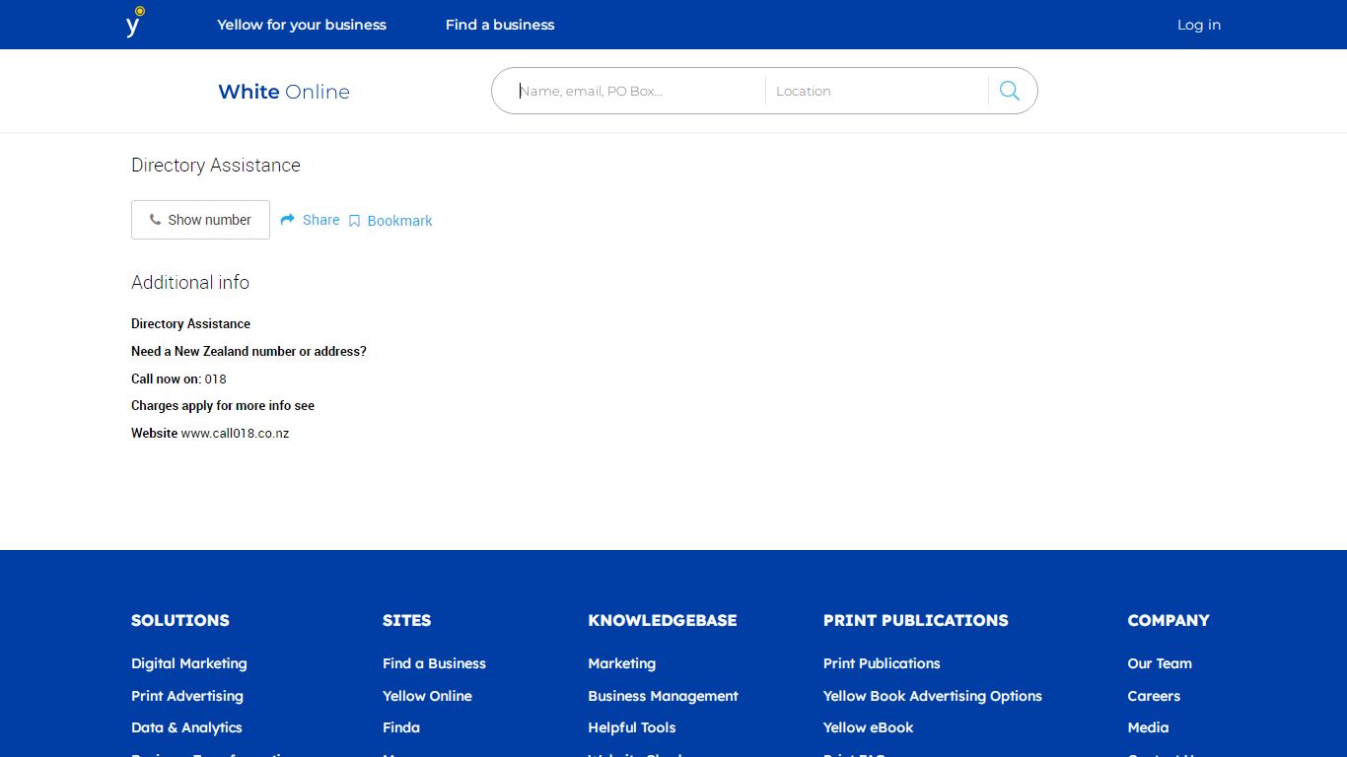Open www.call018.co.nz website link
This screenshot has width=1347, height=757.
(x=235, y=433)
